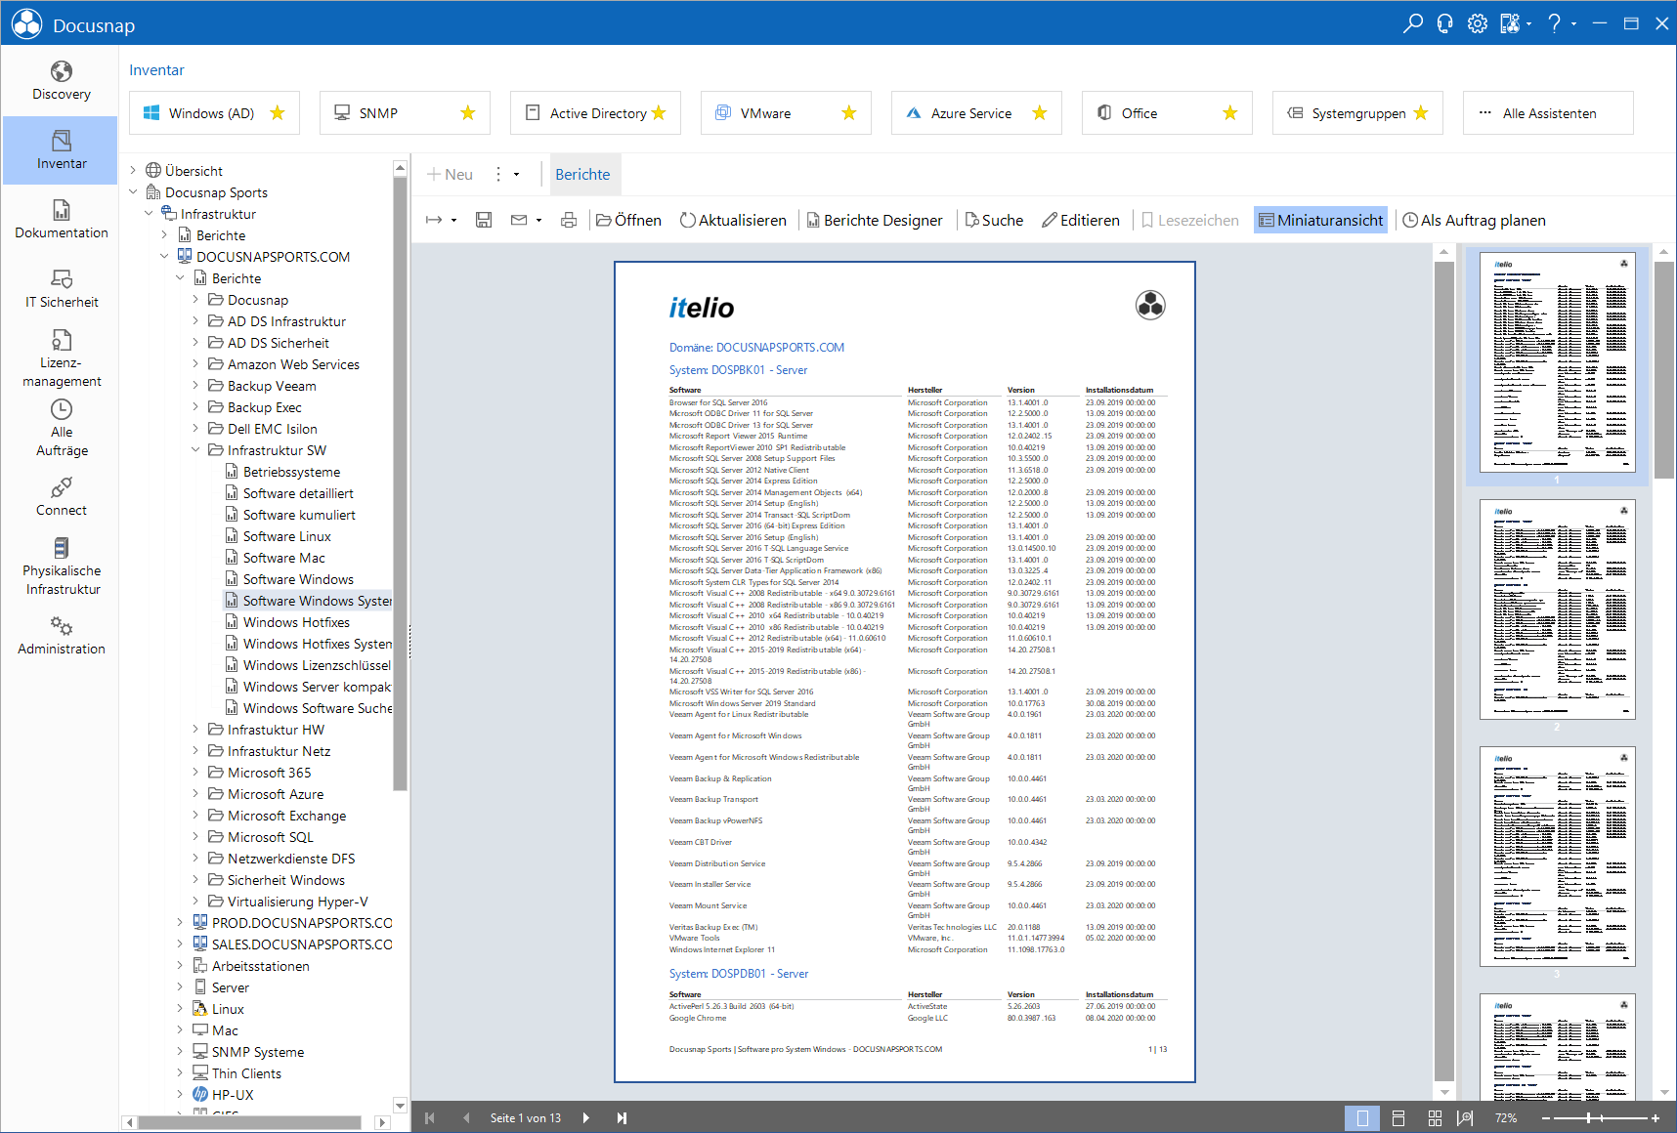Toggle Miniaturansicht thumbnail view

tap(1320, 221)
